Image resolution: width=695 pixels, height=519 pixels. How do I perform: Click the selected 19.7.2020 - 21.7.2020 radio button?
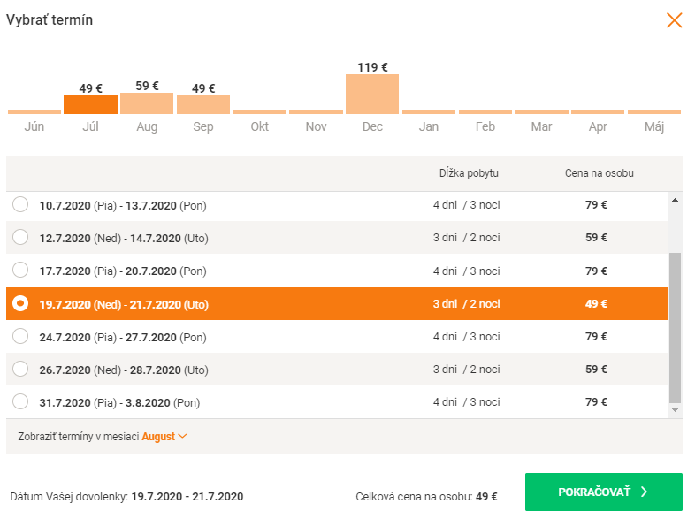(x=20, y=303)
